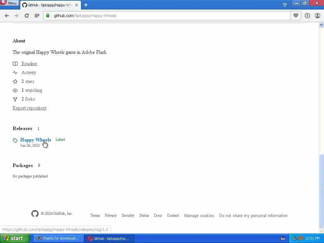Open the Packages heading link
This screenshot has height=243, width=324.
tap(22, 165)
